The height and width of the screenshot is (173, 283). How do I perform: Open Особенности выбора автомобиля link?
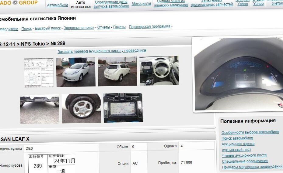coord(250,132)
